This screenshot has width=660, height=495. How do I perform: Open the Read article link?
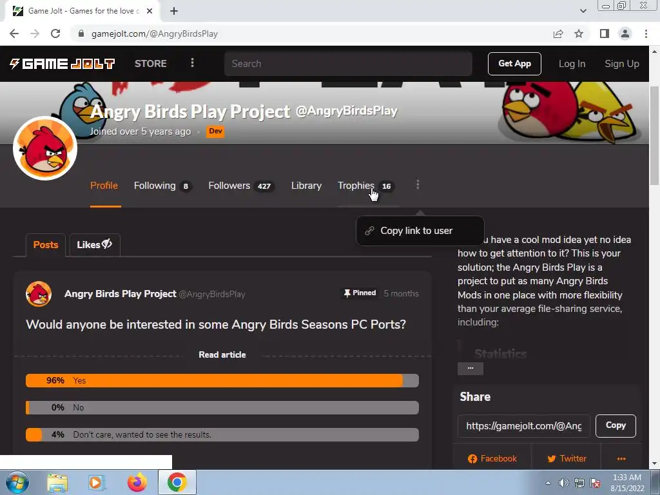coord(222,354)
